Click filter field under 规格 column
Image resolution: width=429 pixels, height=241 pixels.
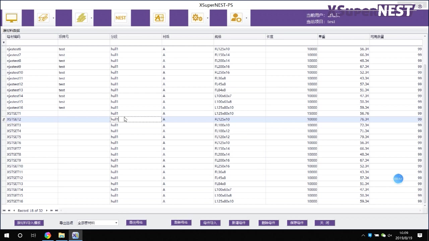(240, 43)
